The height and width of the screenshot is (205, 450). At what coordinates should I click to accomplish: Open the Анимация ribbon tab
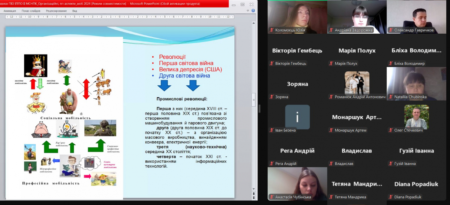click(x=10, y=11)
